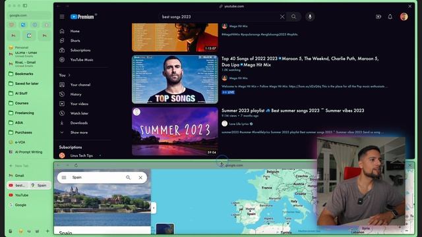The height and width of the screenshot is (237, 422).
Task: Click the Arc sidebar toggle icon
Action: [25, 5]
